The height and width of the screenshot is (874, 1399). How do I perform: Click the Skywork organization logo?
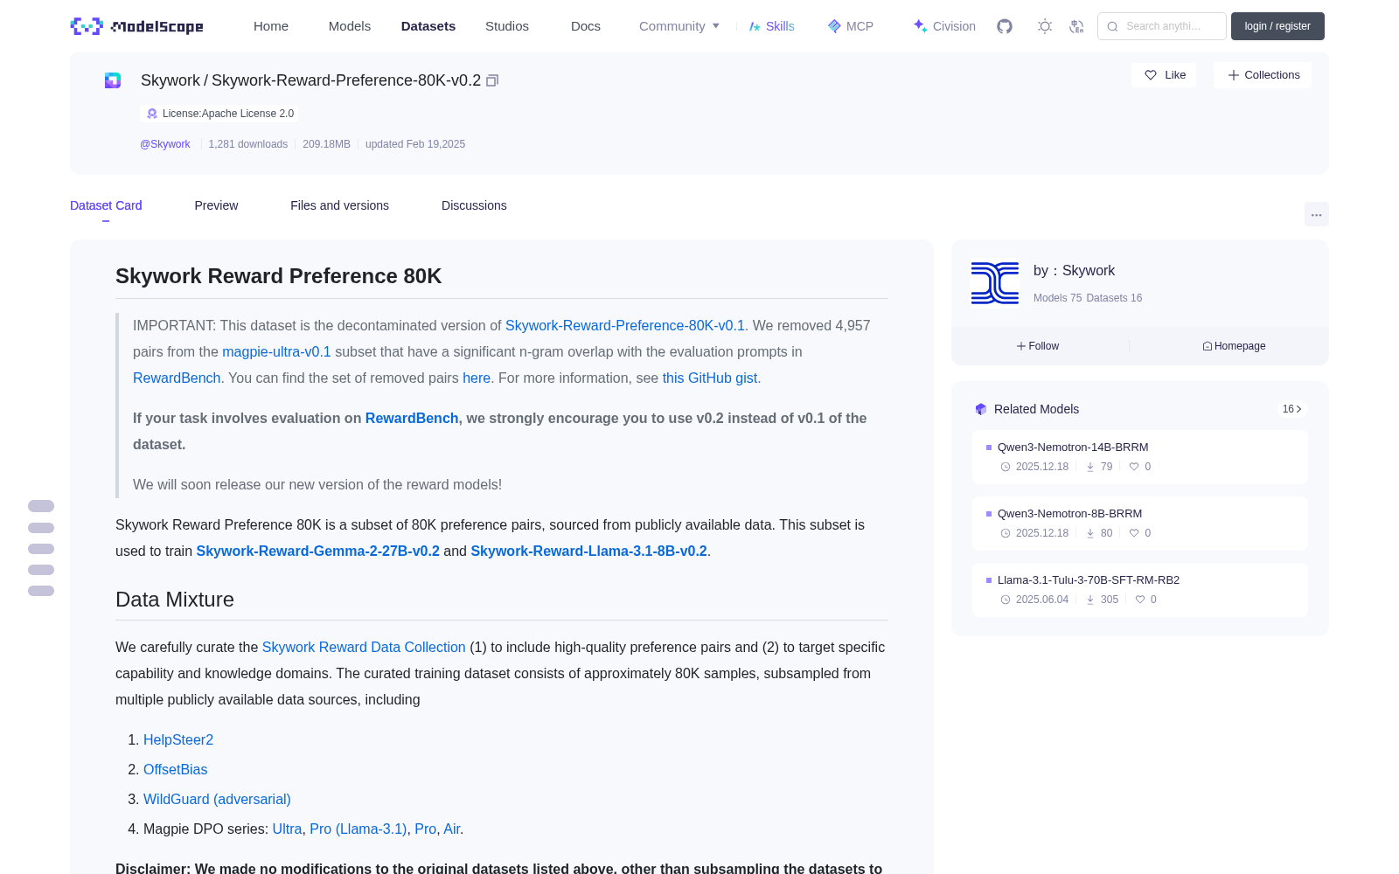995,283
